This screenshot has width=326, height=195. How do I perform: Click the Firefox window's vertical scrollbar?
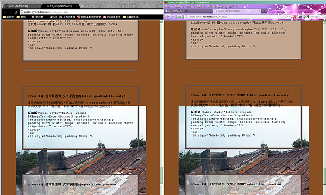click(x=325, y=108)
